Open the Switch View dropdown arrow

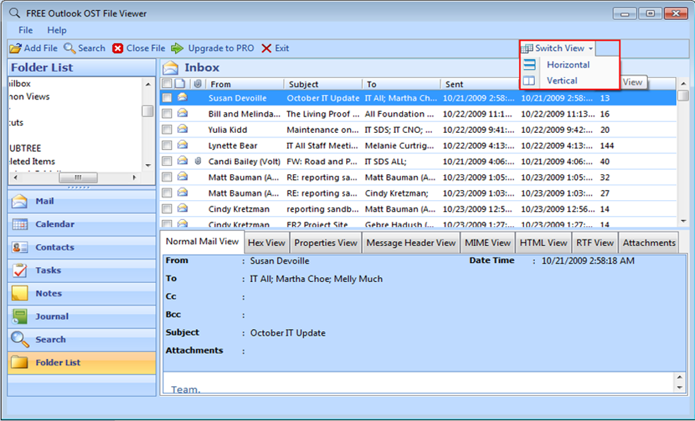(x=591, y=49)
